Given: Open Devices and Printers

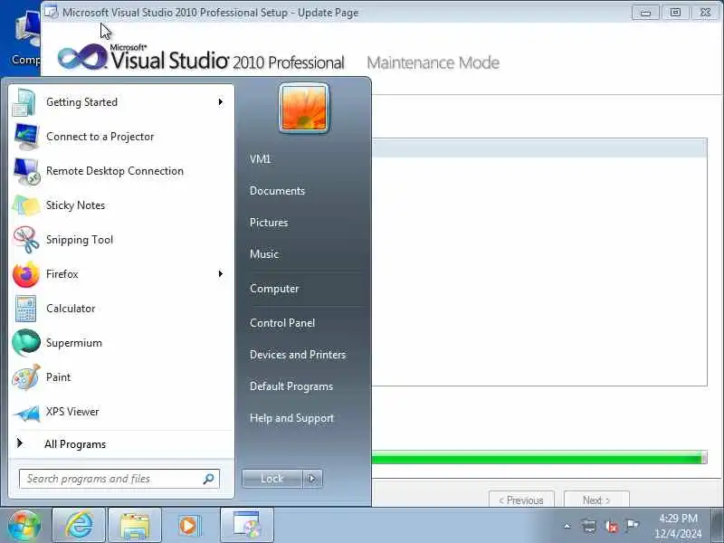Looking at the screenshot, I should pyautogui.click(x=298, y=355).
